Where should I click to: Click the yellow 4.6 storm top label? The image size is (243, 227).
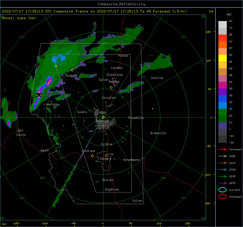39,95
